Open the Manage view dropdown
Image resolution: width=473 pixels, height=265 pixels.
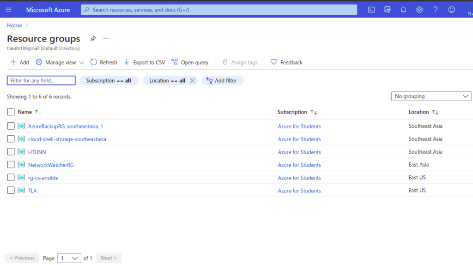60,62
